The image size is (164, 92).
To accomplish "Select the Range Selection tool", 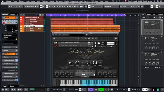I will click(49, 7).
